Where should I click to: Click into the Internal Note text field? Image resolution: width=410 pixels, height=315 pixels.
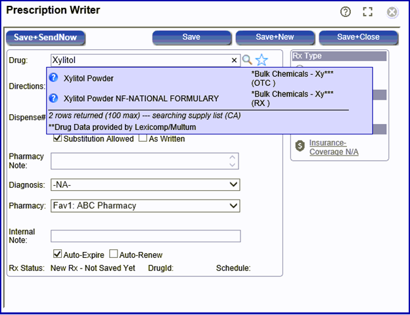pyautogui.click(x=145, y=236)
